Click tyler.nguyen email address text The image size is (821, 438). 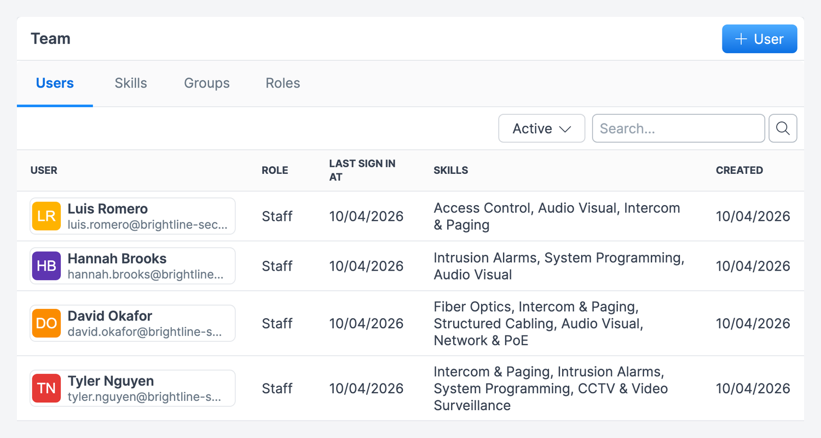click(144, 396)
